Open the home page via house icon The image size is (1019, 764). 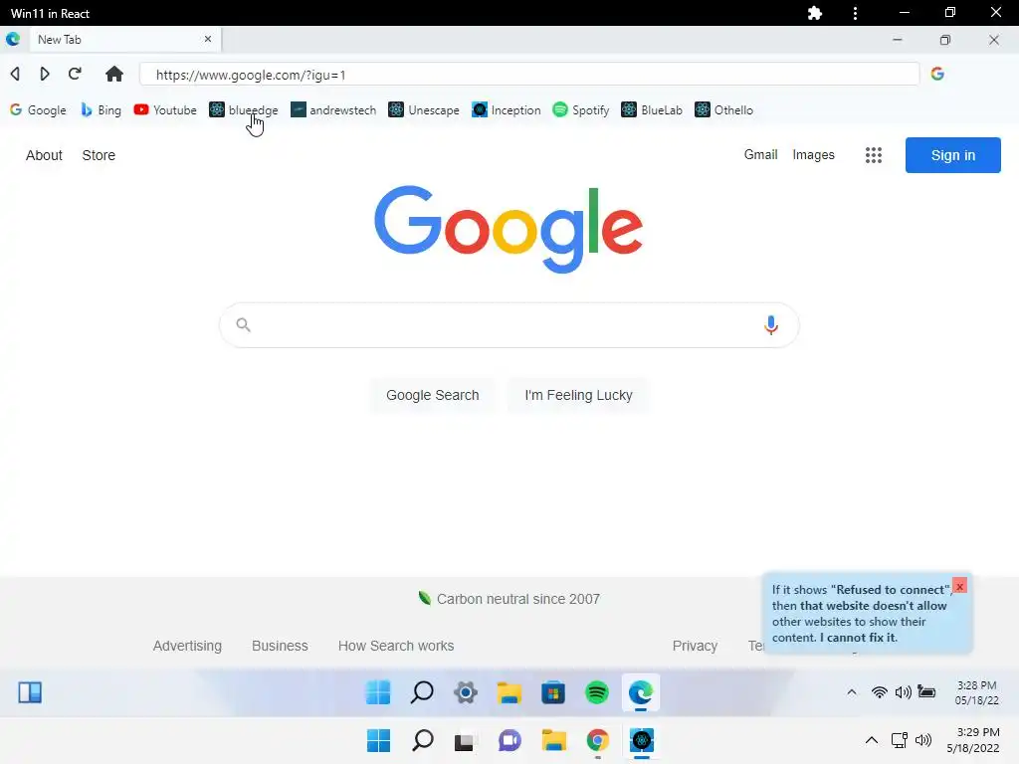pyautogui.click(x=114, y=74)
